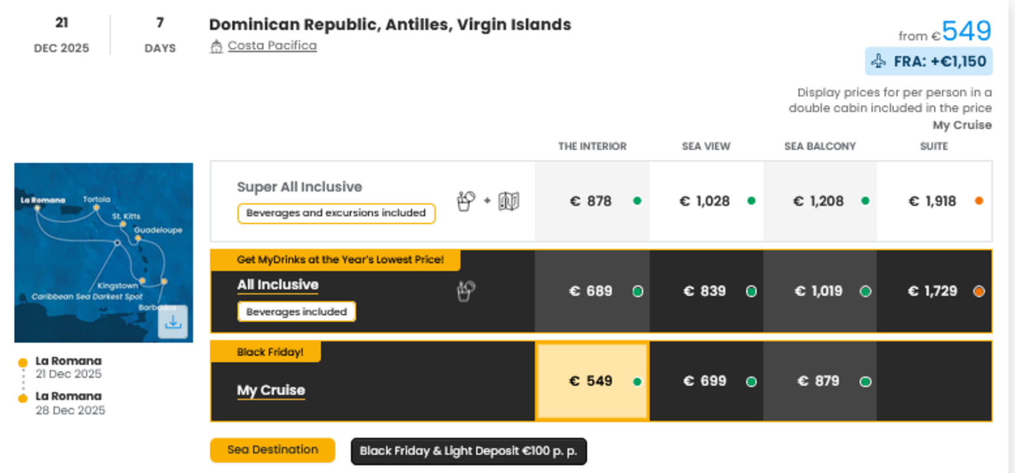This screenshot has width=1015, height=473.
Task: Toggle the green dot beside Sea Balcony €879
Action: pyautogui.click(x=865, y=382)
